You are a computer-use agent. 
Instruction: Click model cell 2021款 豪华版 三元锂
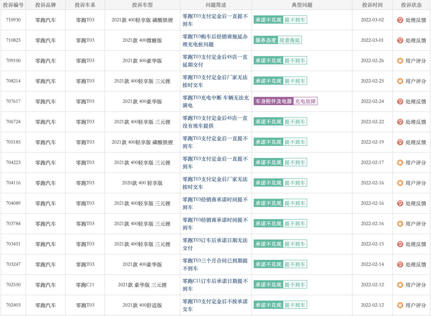click(x=142, y=285)
